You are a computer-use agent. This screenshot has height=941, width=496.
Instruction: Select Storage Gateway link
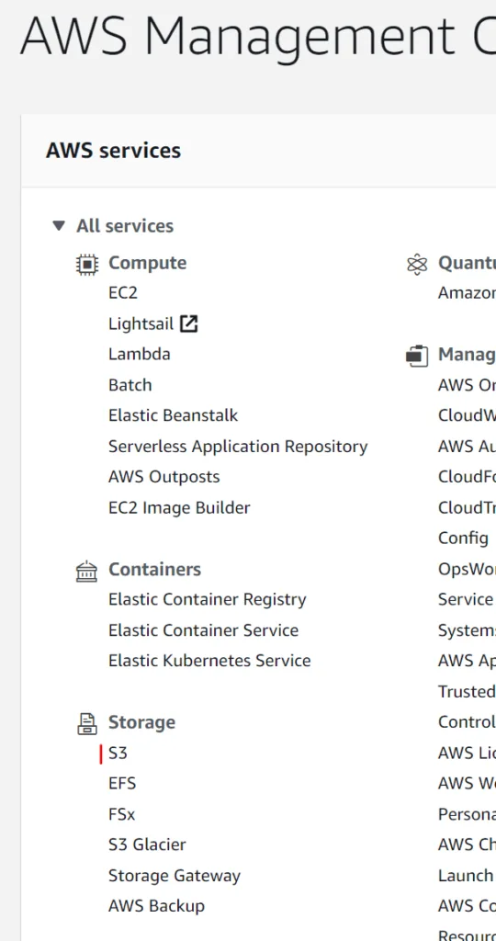(x=175, y=876)
